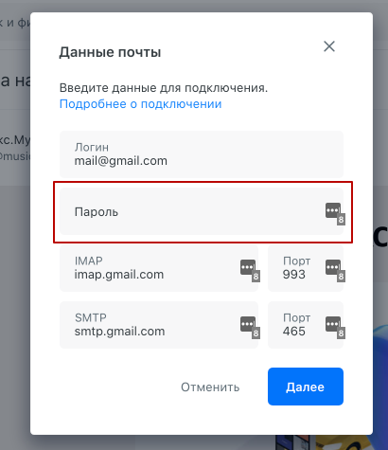
Task: Open password manager icon in Пароль field
Action: coord(335,214)
